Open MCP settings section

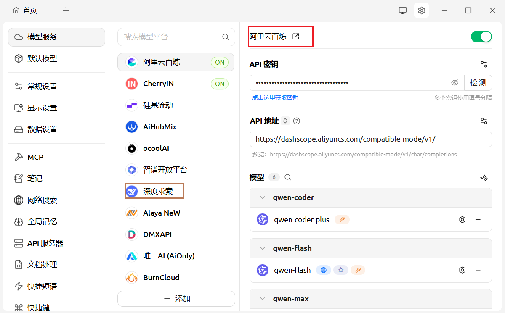56,157
